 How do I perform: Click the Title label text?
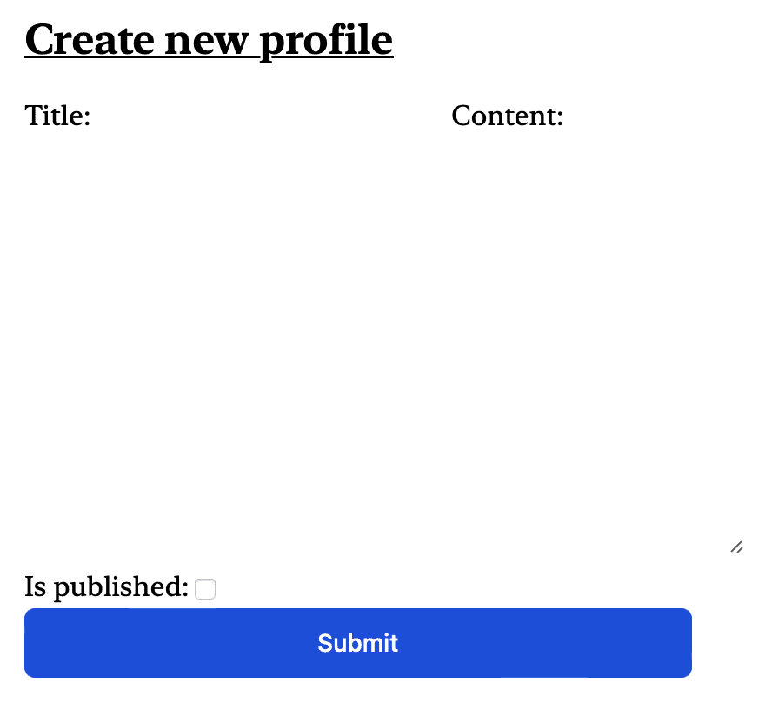pos(56,116)
